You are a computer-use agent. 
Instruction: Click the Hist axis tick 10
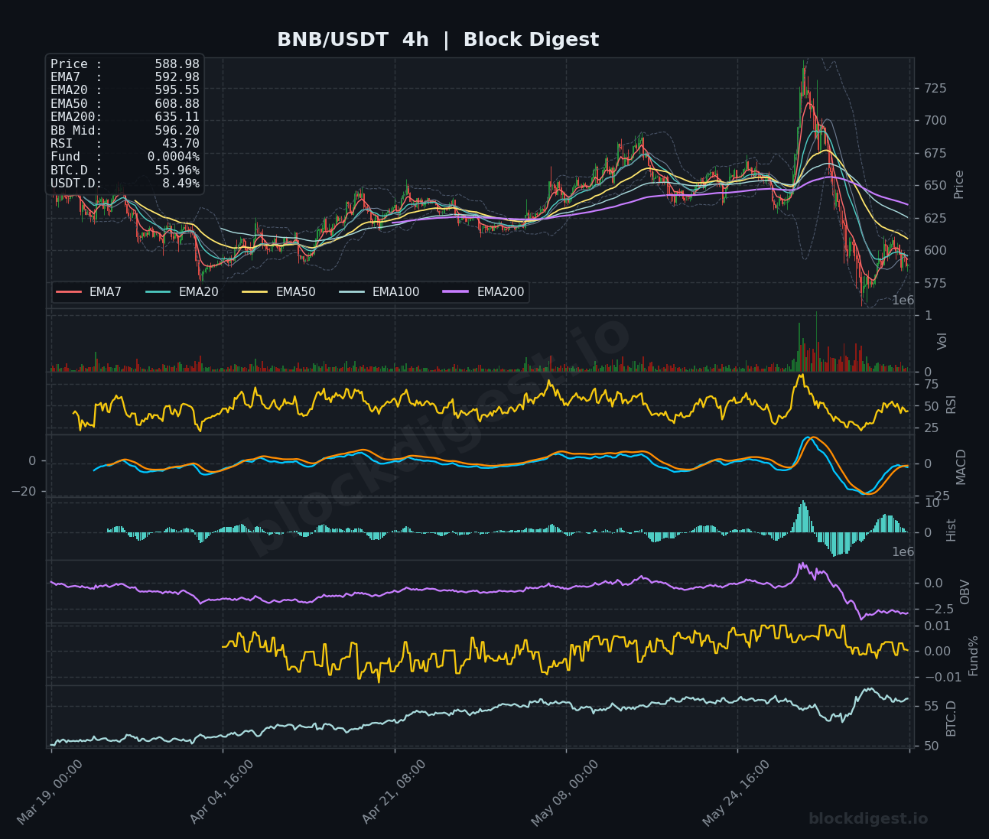(x=931, y=503)
